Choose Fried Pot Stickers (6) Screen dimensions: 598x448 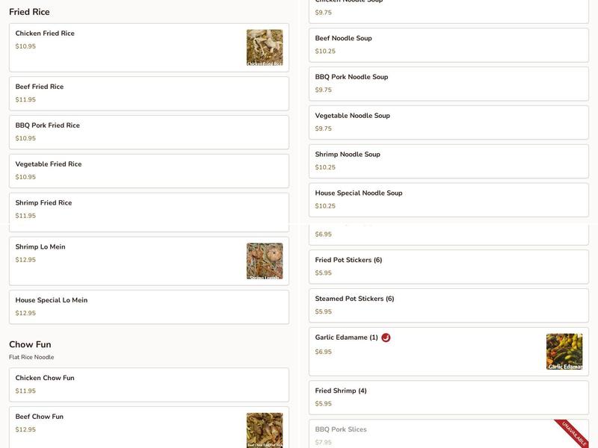coord(449,267)
